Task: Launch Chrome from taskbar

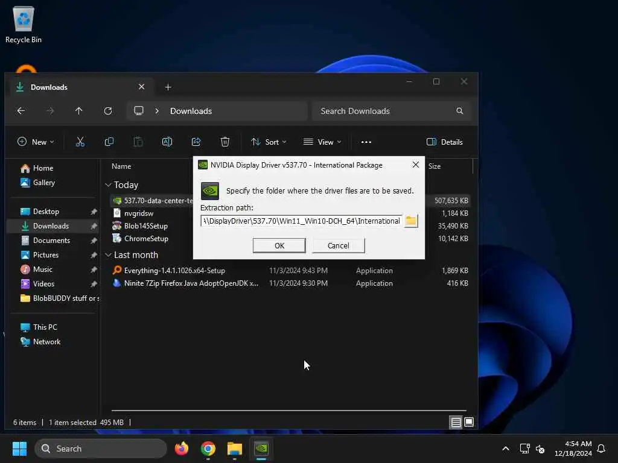Action: tap(208, 449)
